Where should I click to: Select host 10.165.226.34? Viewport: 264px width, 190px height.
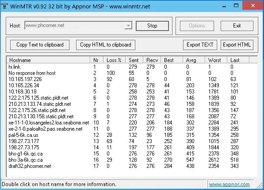[132, 85]
